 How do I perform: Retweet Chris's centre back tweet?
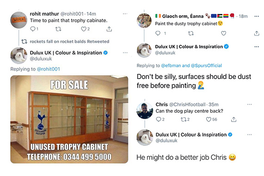click(183, 120)
